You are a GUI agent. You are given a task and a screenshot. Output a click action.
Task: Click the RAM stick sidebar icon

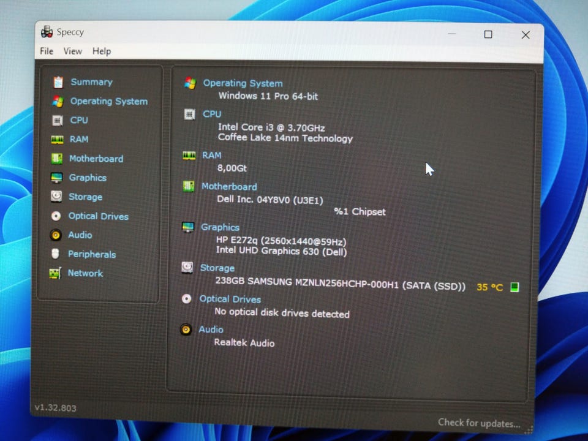[57, 140]
